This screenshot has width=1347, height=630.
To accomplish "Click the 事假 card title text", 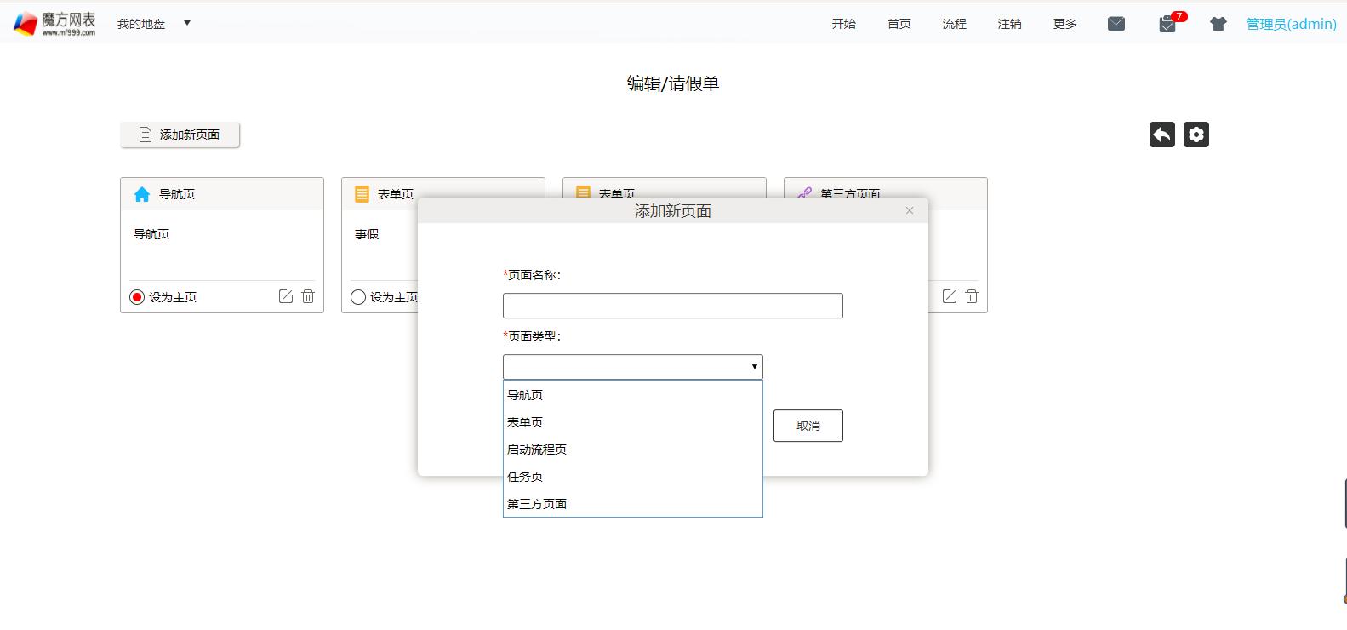I will click(x=367, y=234).
